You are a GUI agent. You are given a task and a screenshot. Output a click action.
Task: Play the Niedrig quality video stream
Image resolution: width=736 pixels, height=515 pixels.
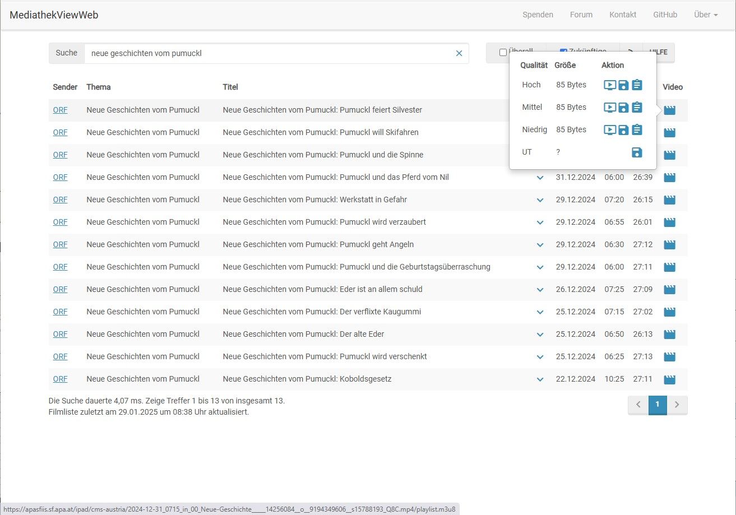click(610, 130)
